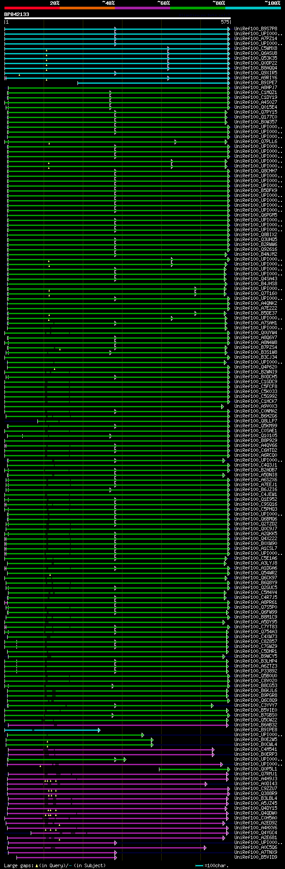Select hit label UniRef100_Q4X222

[x=256, y=539]
